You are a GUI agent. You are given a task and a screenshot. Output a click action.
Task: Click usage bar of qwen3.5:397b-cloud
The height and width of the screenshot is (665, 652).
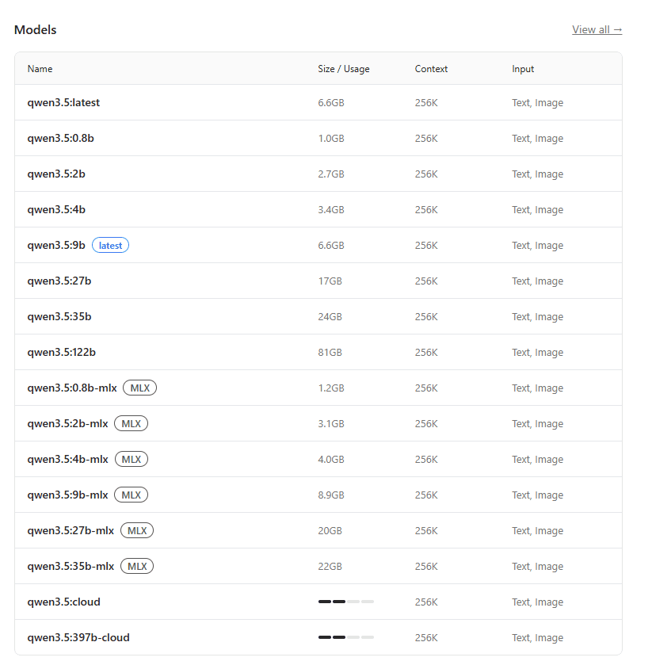point(346,637)
